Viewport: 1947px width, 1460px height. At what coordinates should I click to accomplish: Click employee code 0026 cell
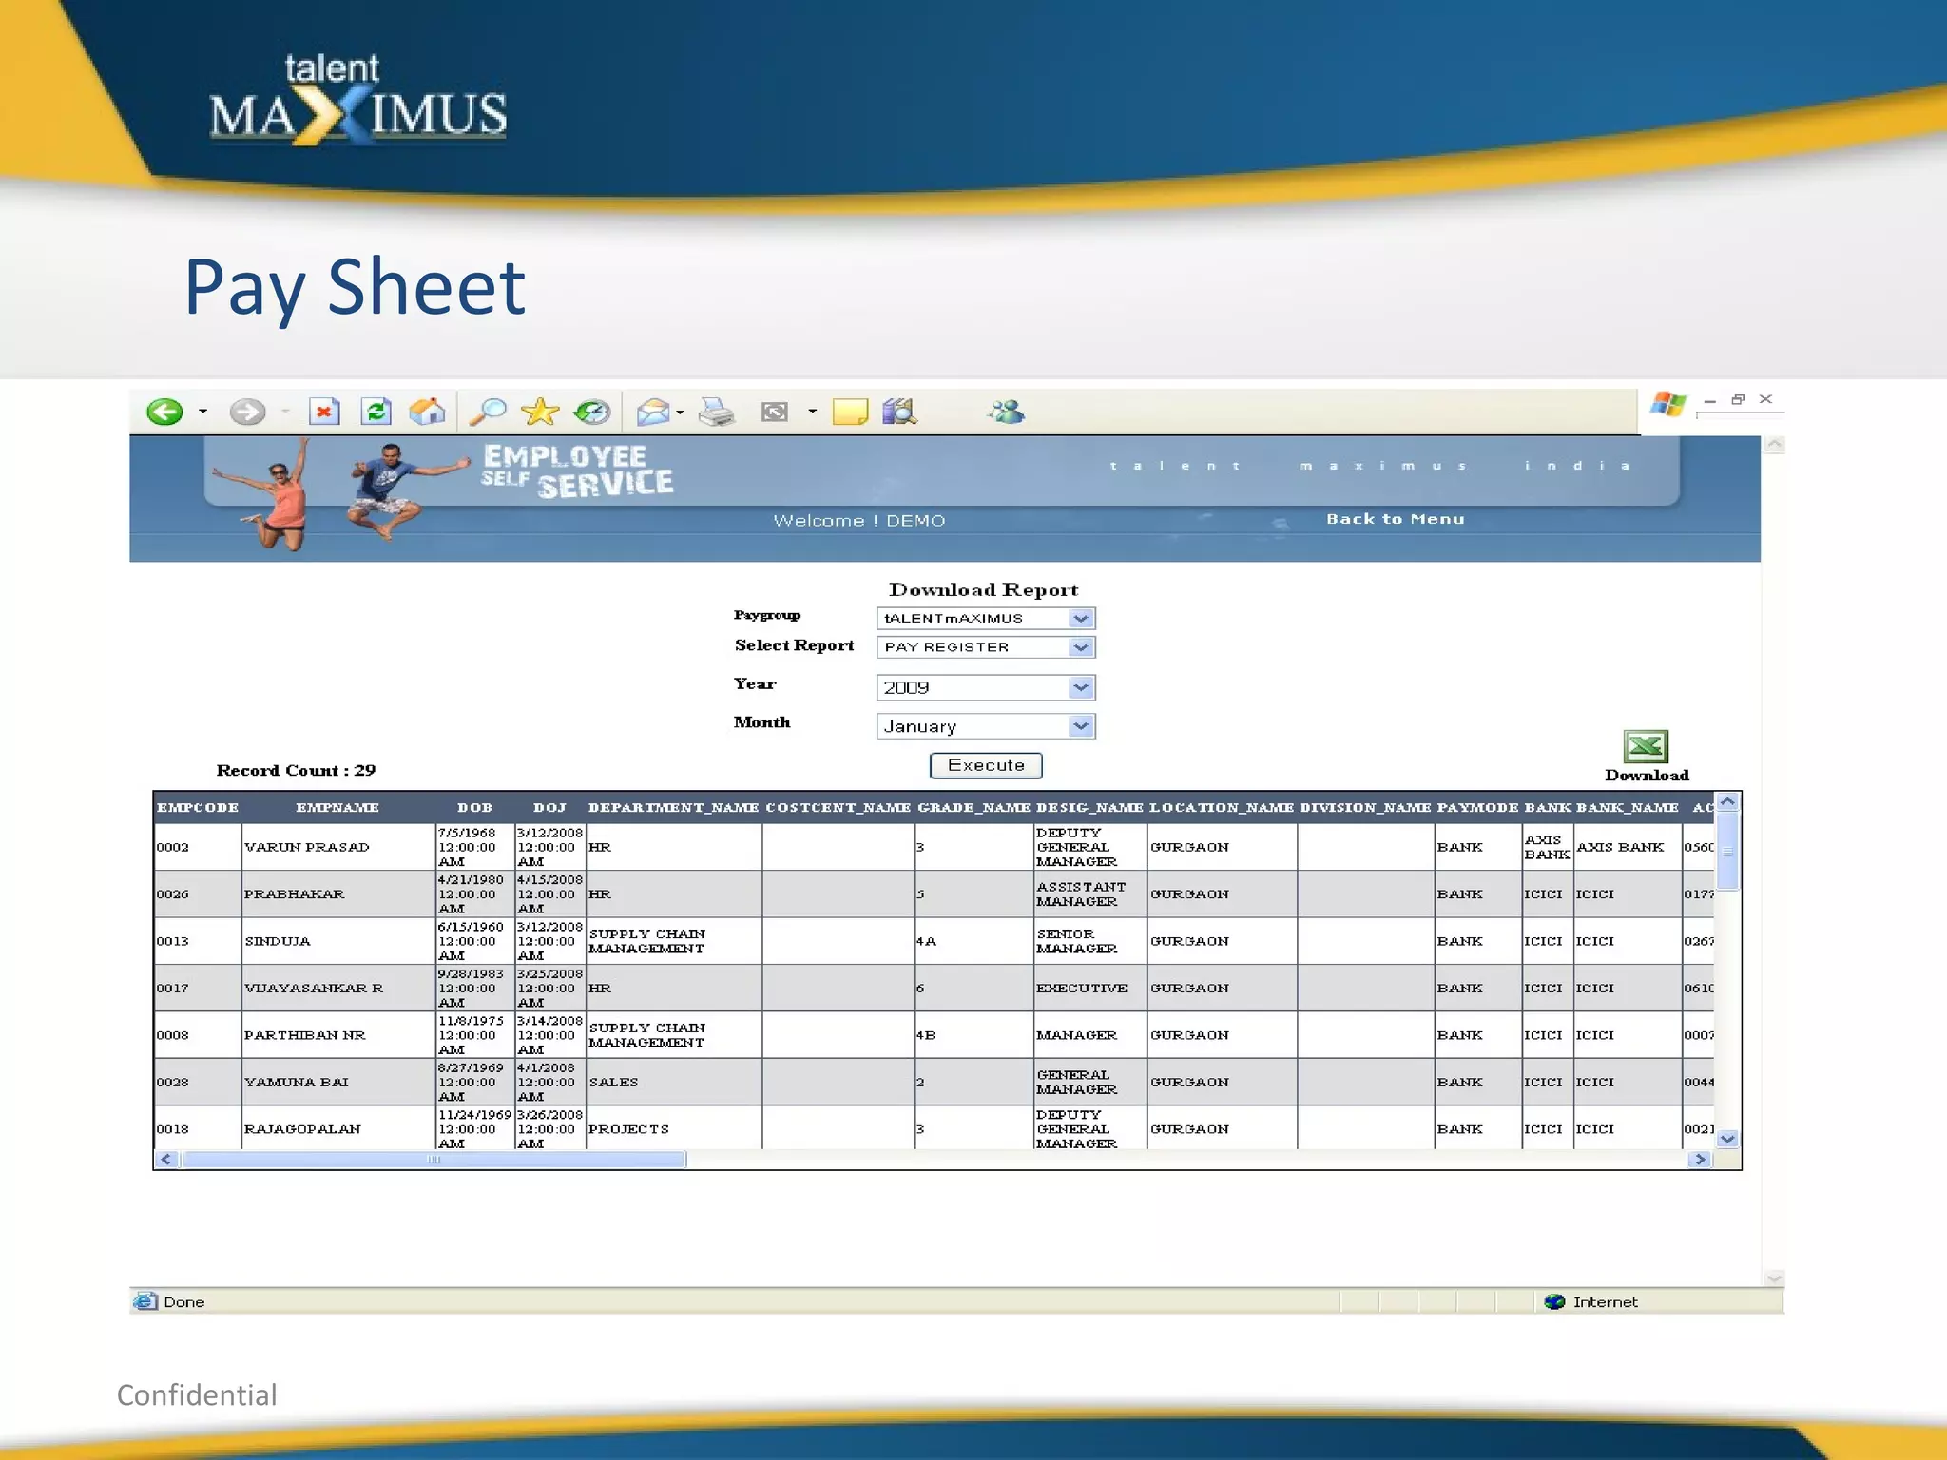[198, 894]
